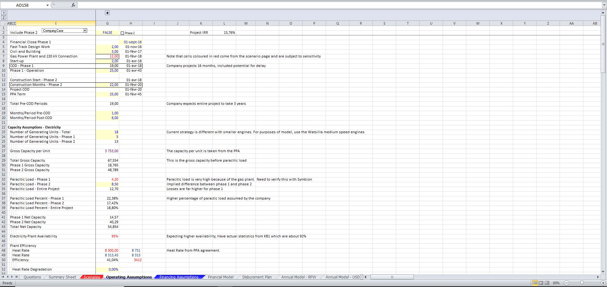Switch to the Financing Assumptions tab
The height and width of the screenshot is (287, 607).
pyautogui.click(x=179, y=277)
